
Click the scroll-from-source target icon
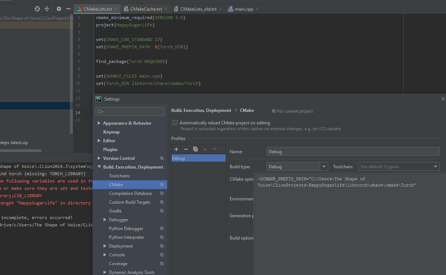coord(37,9)
